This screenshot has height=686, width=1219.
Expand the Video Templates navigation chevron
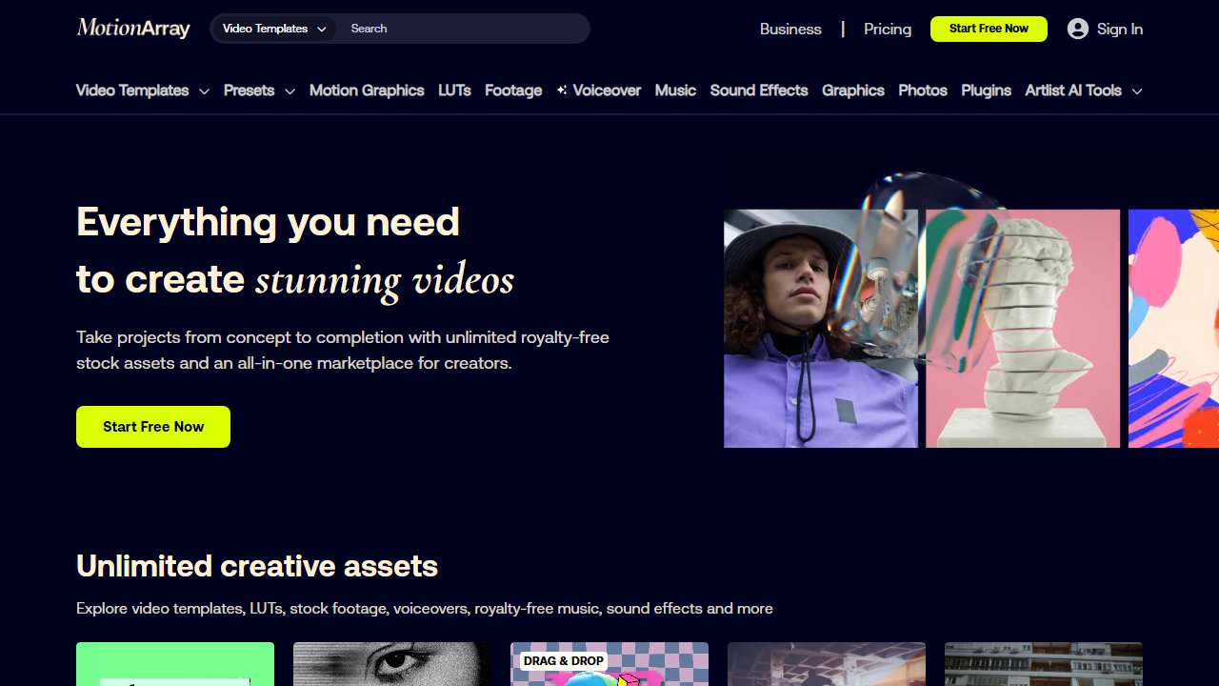204,91
